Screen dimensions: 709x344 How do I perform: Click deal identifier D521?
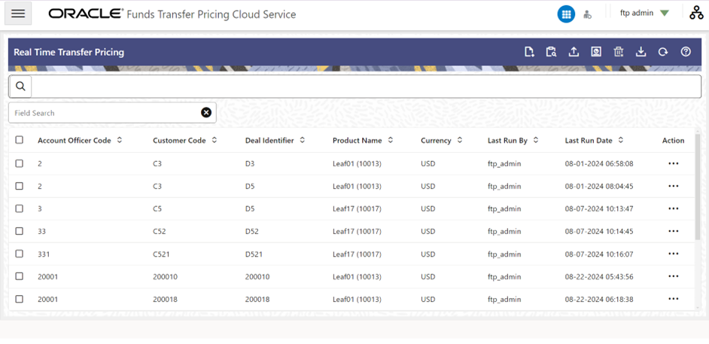253,254
